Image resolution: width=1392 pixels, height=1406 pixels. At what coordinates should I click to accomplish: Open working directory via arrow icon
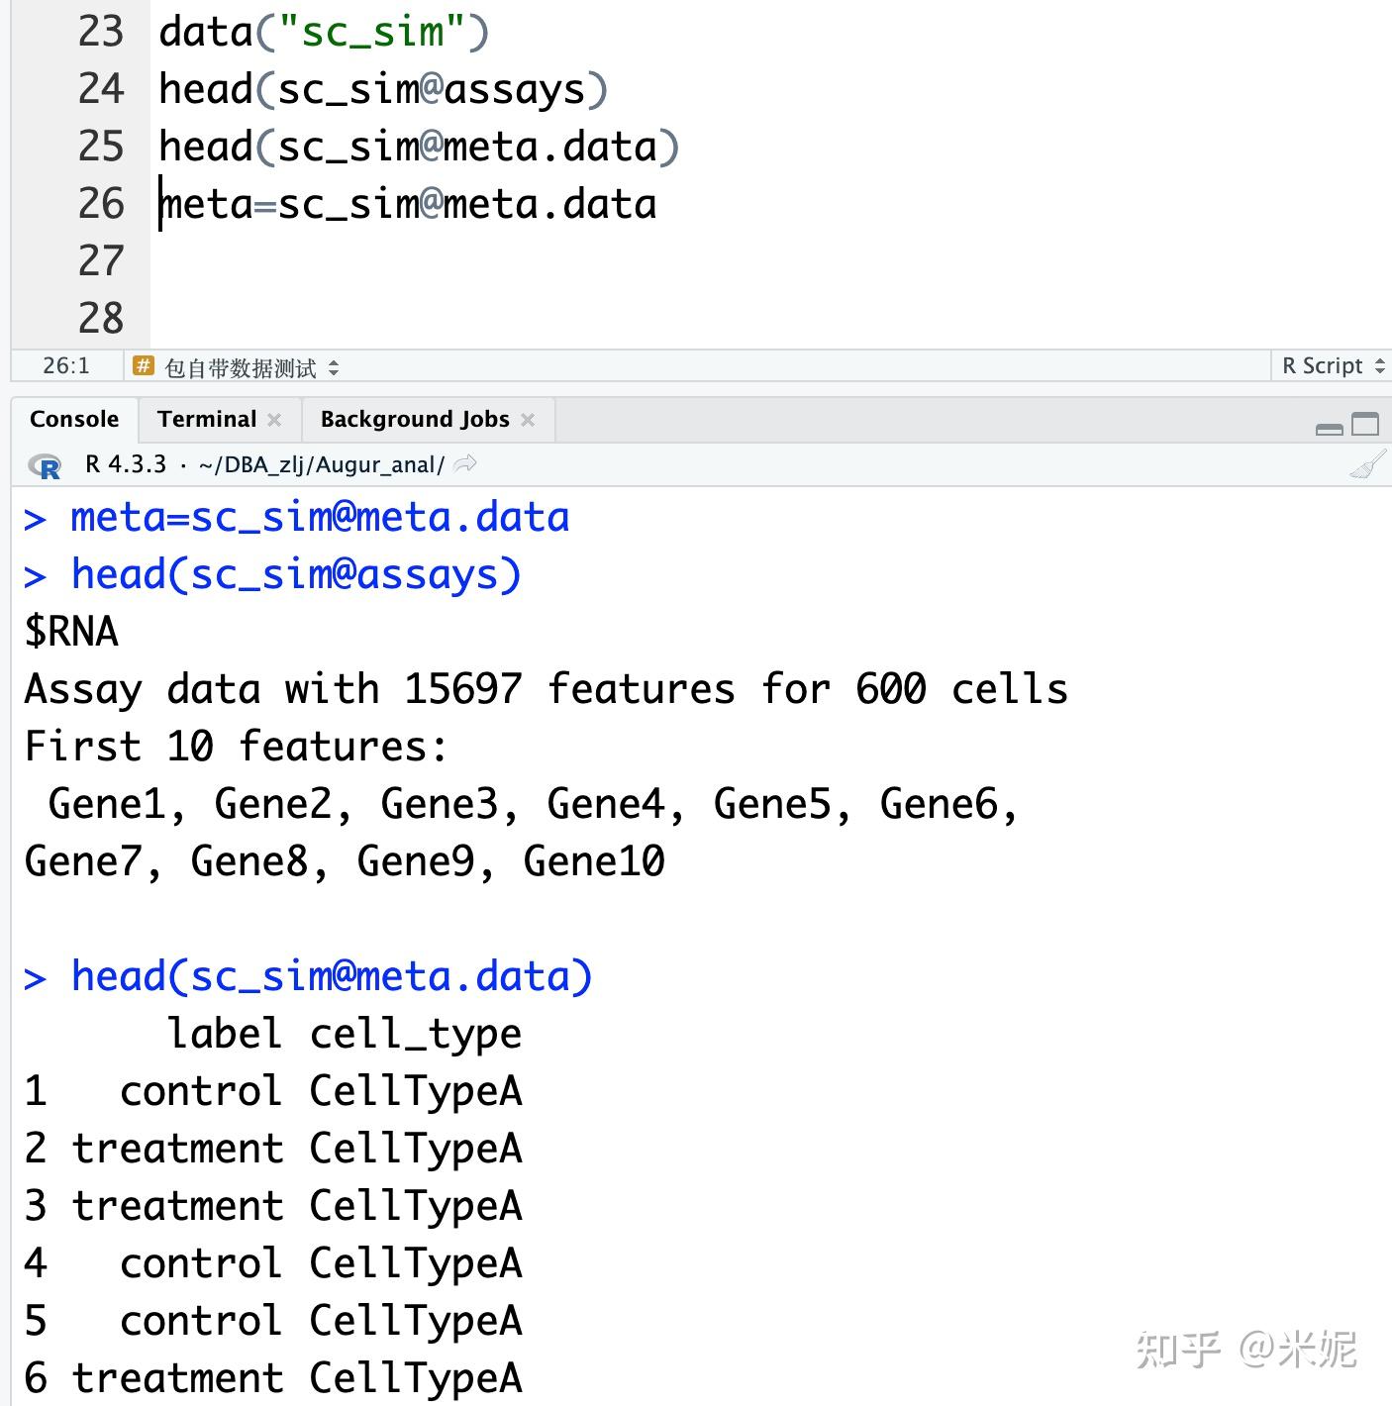[x=465, y=463]
